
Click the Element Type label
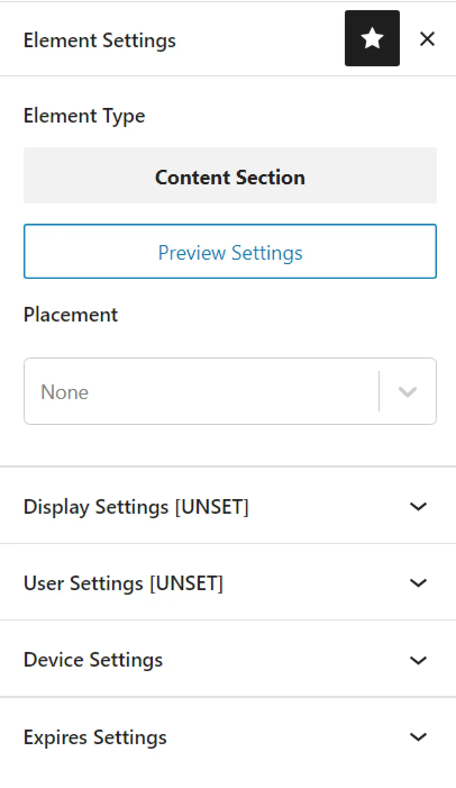point(84,116)
